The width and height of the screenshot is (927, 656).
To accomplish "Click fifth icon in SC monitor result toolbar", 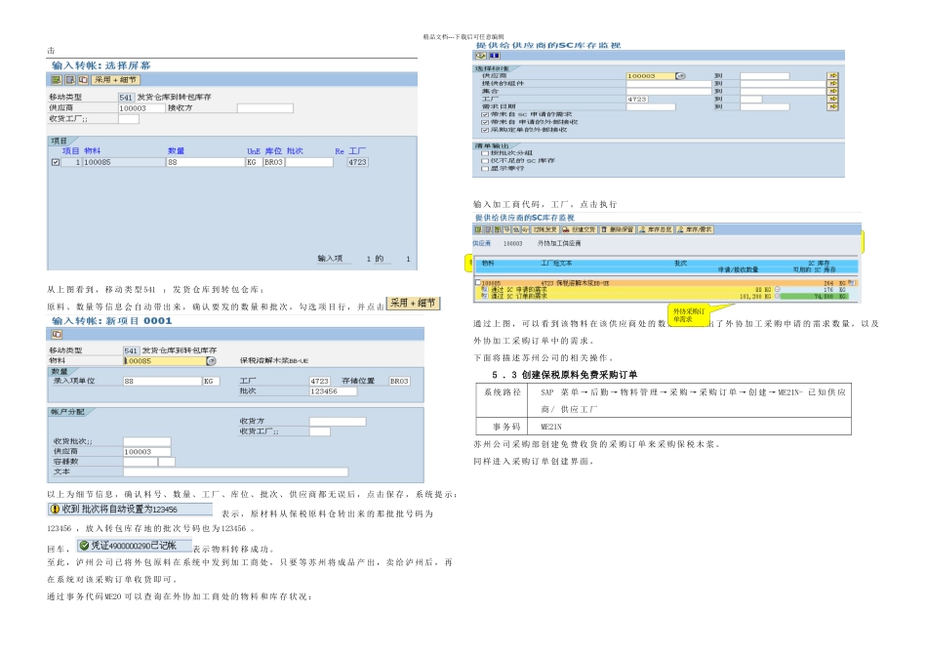I will (x=516, y=229).
